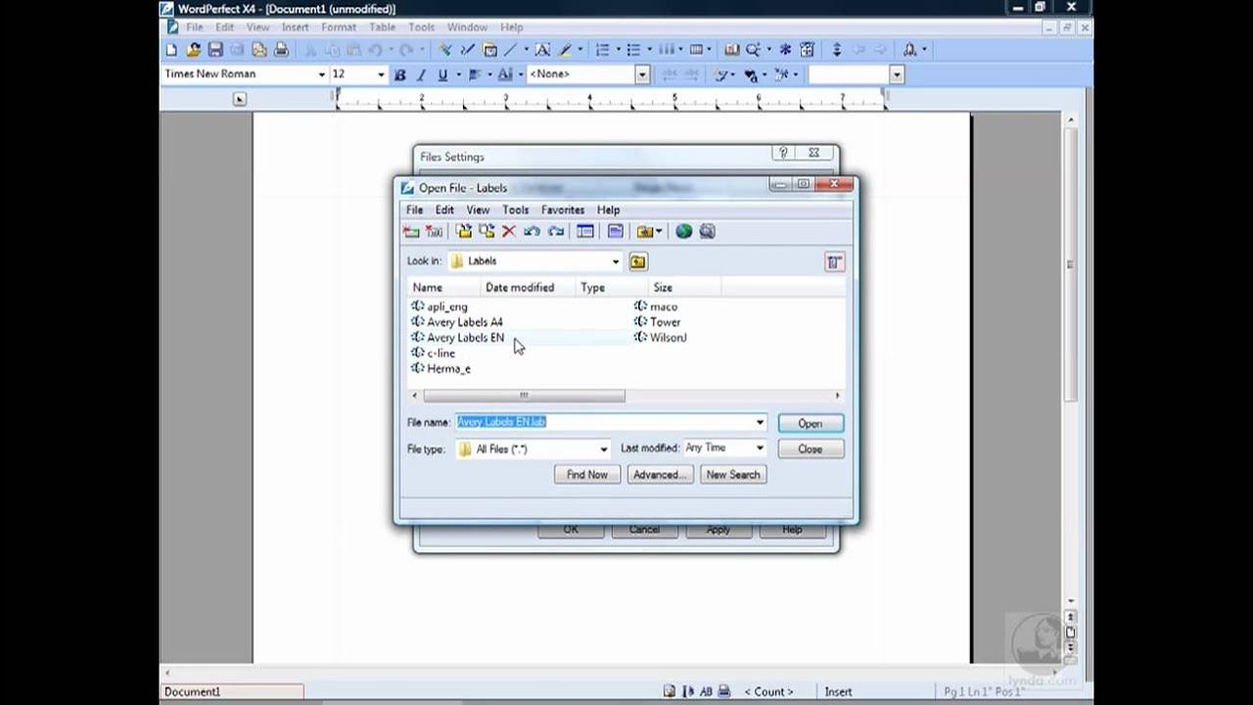The image size is (1253, 705).
Task: Click the Open folder icon in WordPerfect toolbar
Action: (x=193, y=50)
